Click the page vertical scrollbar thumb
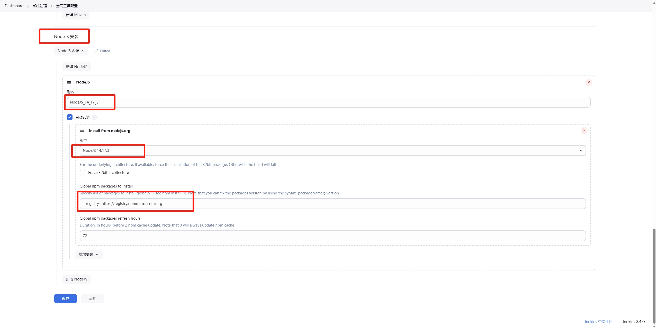Viewport: 656px width, 329px height. coord(654,276)
